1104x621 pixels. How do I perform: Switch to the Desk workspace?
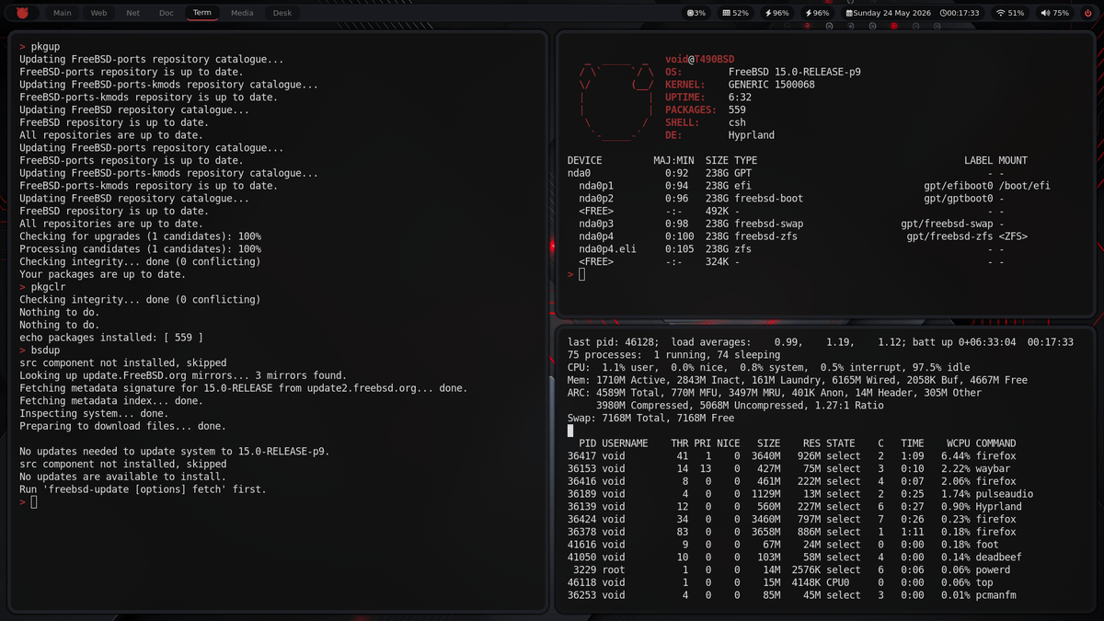pos(282,13)
